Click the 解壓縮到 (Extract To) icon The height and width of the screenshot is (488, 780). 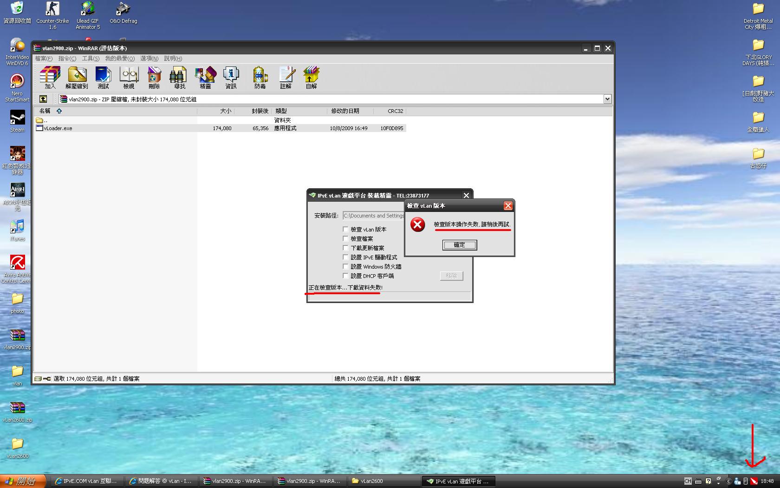click(x=77, y=77)
